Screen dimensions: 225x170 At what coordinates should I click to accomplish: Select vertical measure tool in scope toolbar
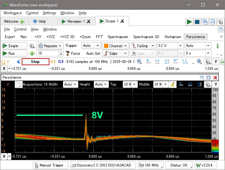(166, 62)
